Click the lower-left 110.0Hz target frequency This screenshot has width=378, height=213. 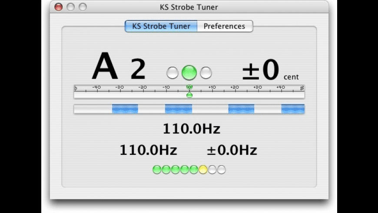149,150
